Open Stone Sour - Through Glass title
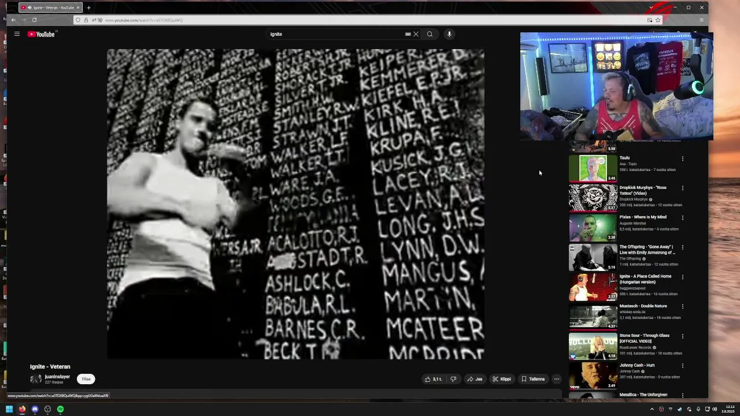 click(x=645, y=339)
